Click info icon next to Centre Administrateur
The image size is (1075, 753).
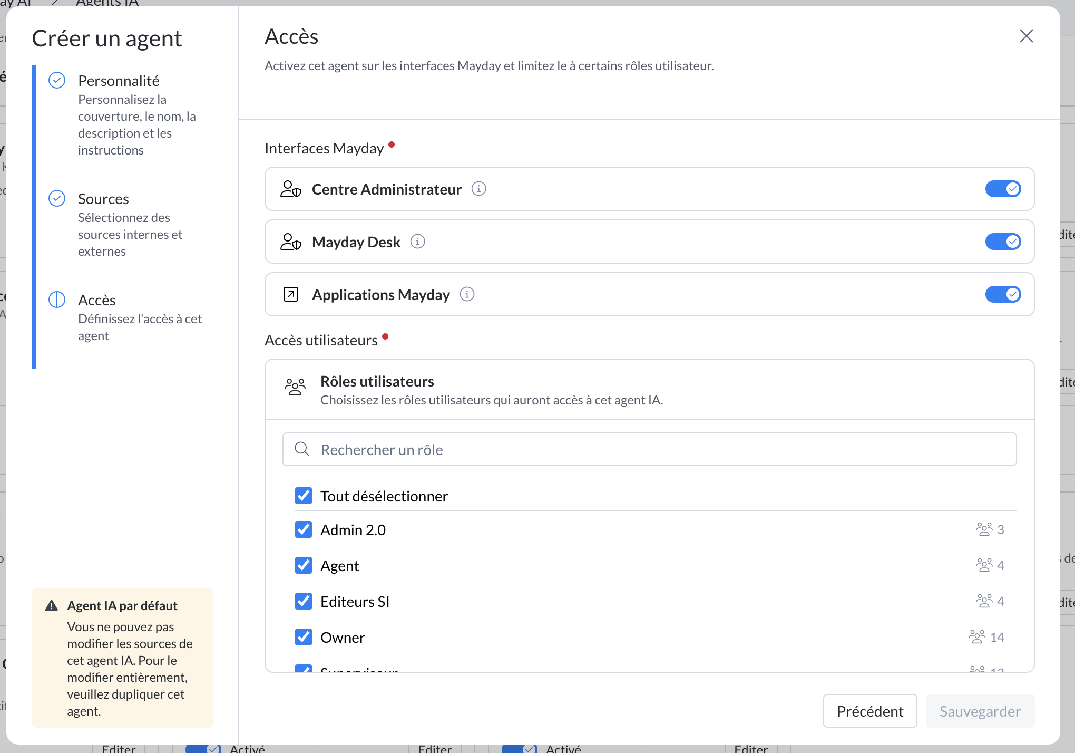478,189
